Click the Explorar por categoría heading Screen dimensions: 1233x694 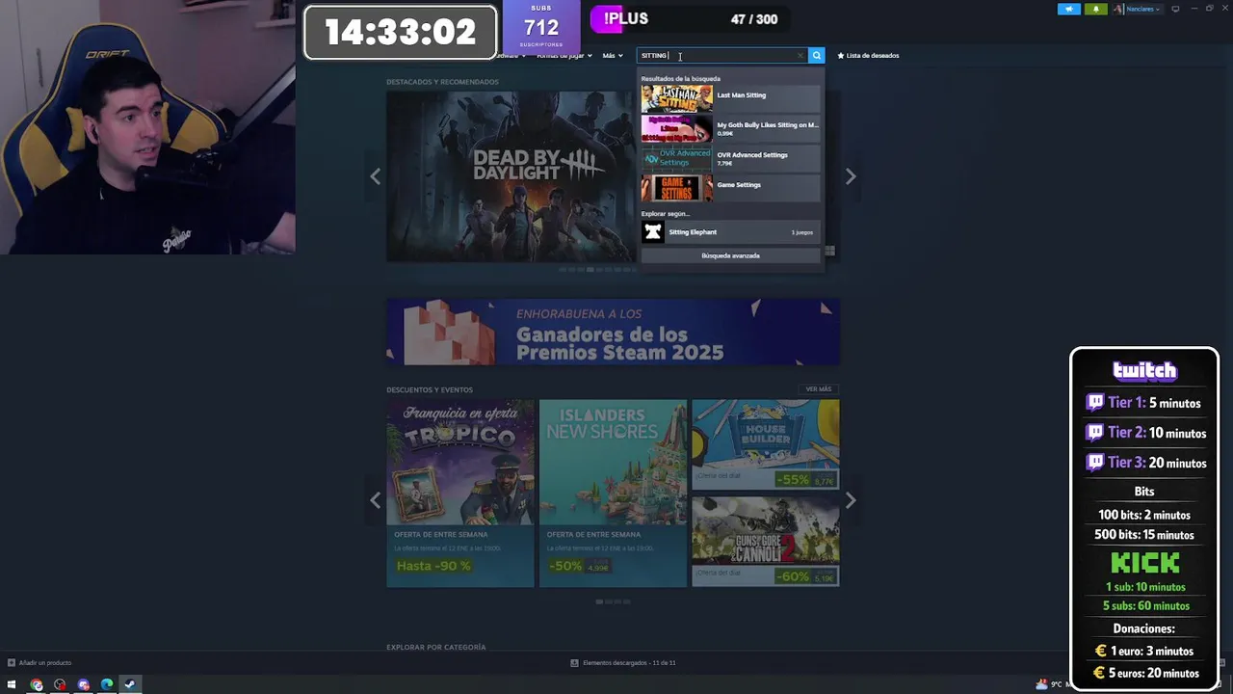(x=435, y=647)
